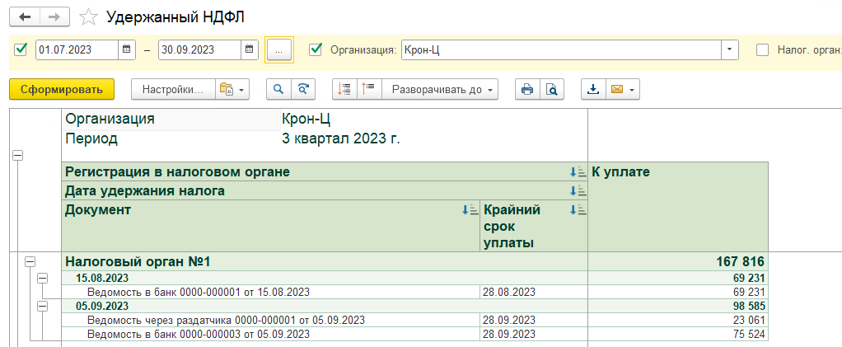Add report to favorites with star icon
This screenshot has width=842, height=347.
pos(88,18)
